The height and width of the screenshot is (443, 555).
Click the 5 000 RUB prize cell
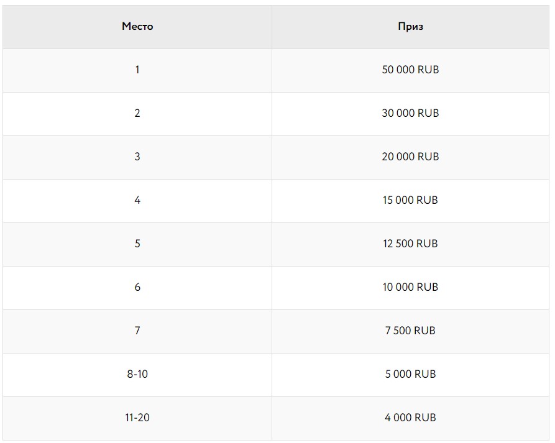pos(410,374)
